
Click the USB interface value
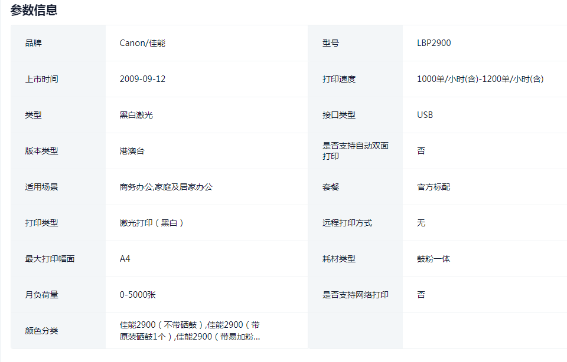click(x=425, y=115)
